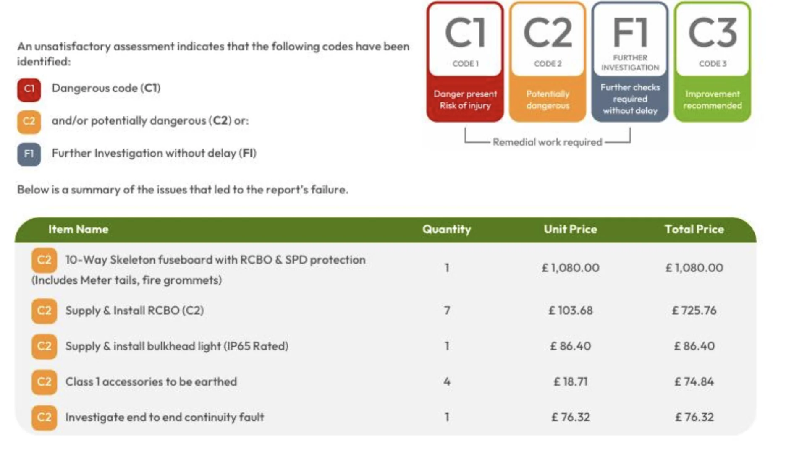Open the large C2 Potentially dangerous card
Image resolution: width=786 pixels, height=449 pixels.
[548, 62]
